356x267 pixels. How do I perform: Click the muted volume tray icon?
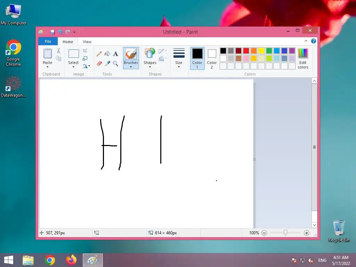(x=311, y=260)
